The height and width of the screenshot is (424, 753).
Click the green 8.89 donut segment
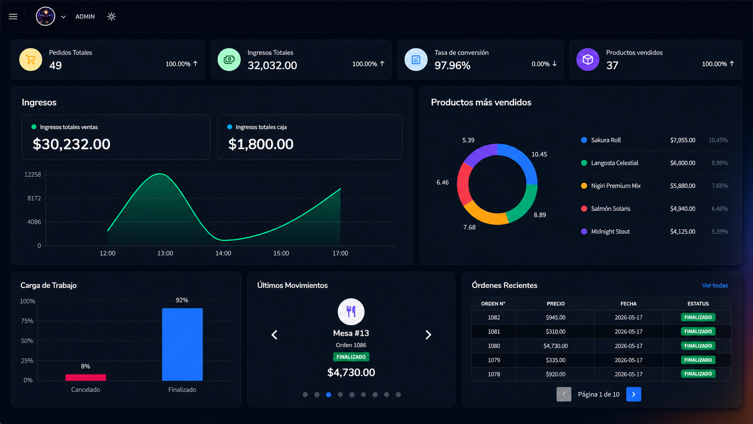tap(525, 205)
